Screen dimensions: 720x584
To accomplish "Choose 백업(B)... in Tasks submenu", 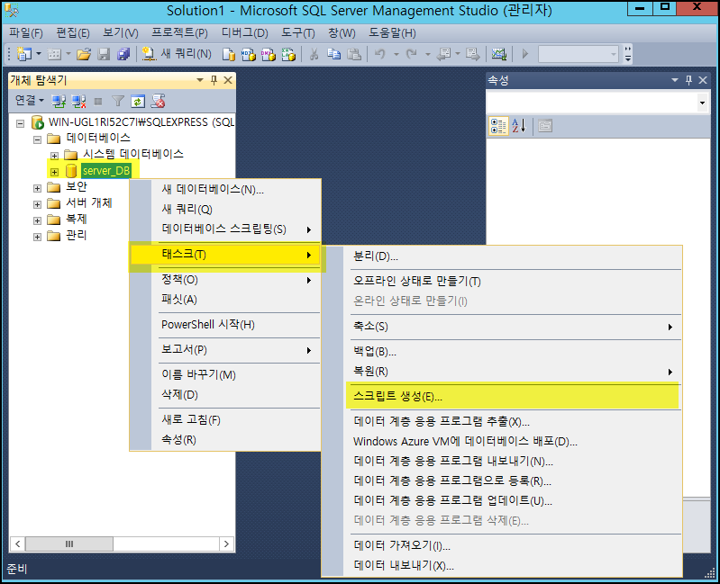I will pos(513,352).
